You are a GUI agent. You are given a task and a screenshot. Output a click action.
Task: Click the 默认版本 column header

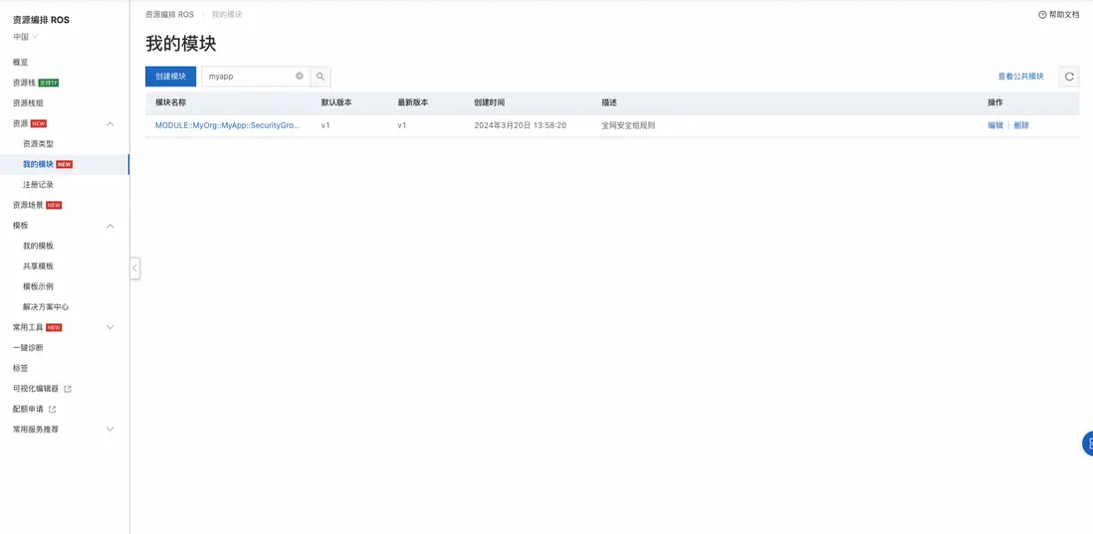336,103
